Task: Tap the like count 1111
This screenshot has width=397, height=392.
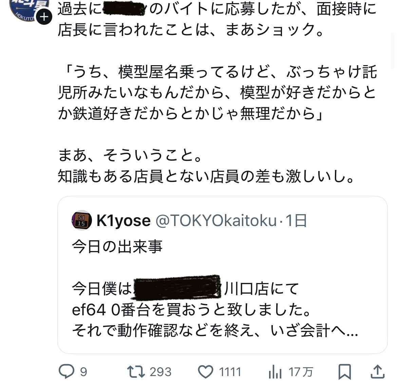Action: tap(230, 372)
